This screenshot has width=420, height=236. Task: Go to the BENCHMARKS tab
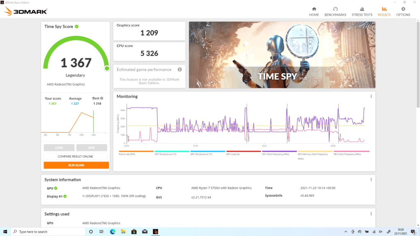pos(335,11)
